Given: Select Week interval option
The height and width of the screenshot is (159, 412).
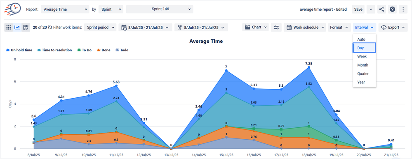Looking at the screenshot, I should pos(365,56).
